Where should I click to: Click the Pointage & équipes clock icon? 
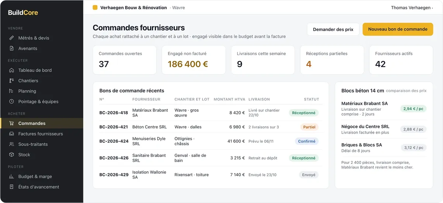coord(11,101)
